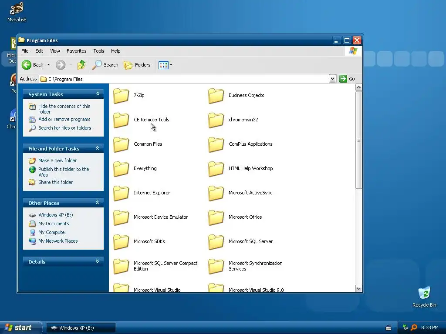Collapse the File and Folder Tasks panel
446x334 pixels.
(x=97, y=148)
